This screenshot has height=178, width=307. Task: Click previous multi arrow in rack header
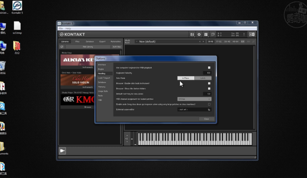click(x=200, y=42)
